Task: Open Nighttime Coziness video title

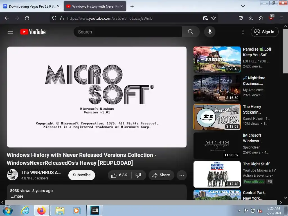Action: click(x=254, y=81)
